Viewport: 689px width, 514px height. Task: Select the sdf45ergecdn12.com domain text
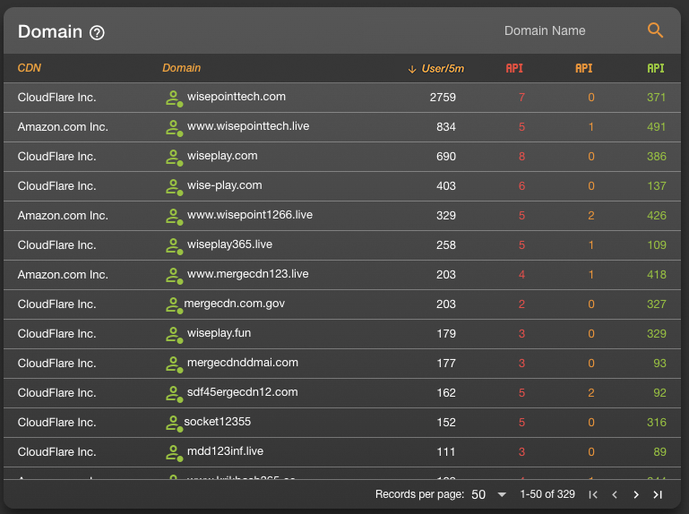[x=243, y=392]
